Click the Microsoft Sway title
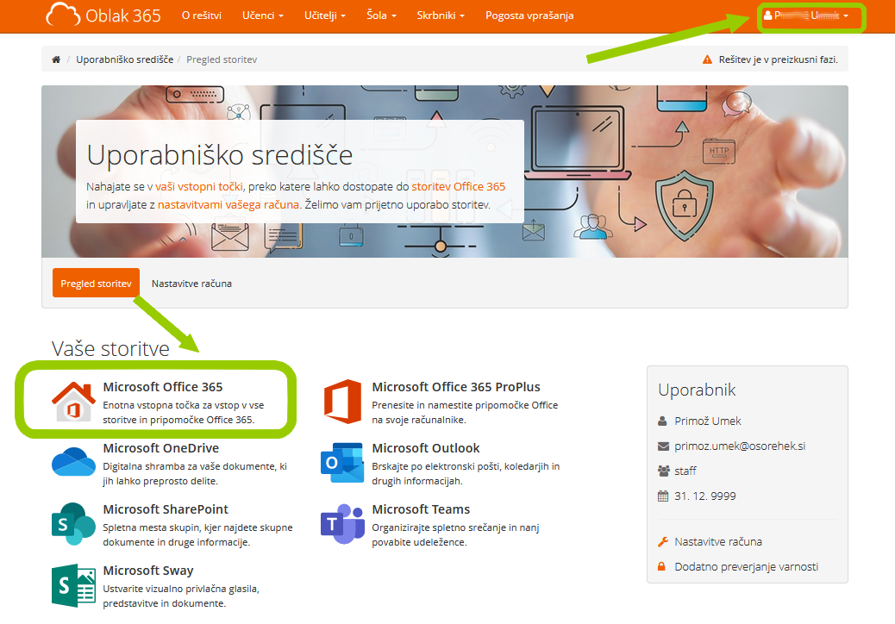Viewport: 895px width, 624px height. pyautogui.click(x=147, y=571)
